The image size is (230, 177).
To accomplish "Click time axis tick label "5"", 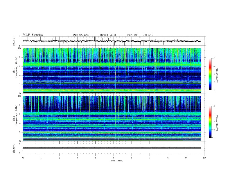I will coord(114,158).
